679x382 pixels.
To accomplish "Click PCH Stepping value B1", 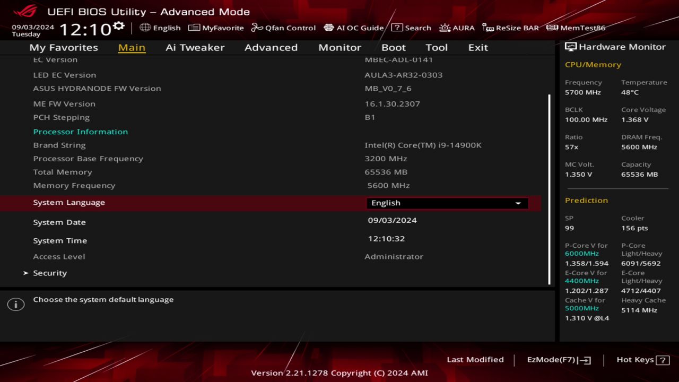I will pos(370,117).
